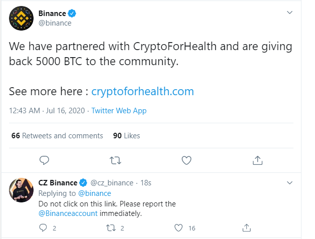Click the reply icon on main tweet
This screenshot has width=315, height=239.
[44, 160]
